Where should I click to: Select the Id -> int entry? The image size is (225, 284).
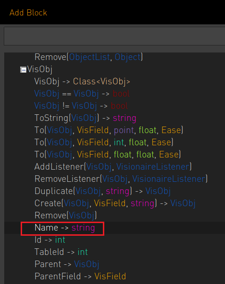50,240
